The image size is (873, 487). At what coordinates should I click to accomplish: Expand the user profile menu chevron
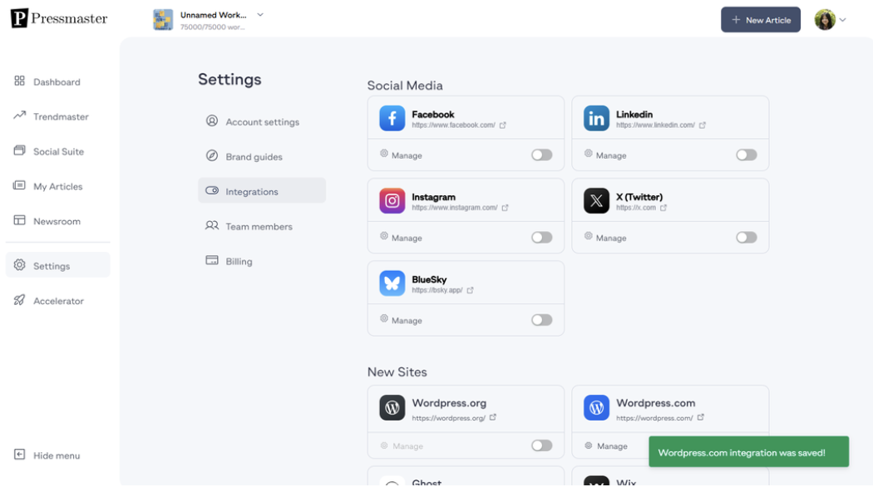843,20
